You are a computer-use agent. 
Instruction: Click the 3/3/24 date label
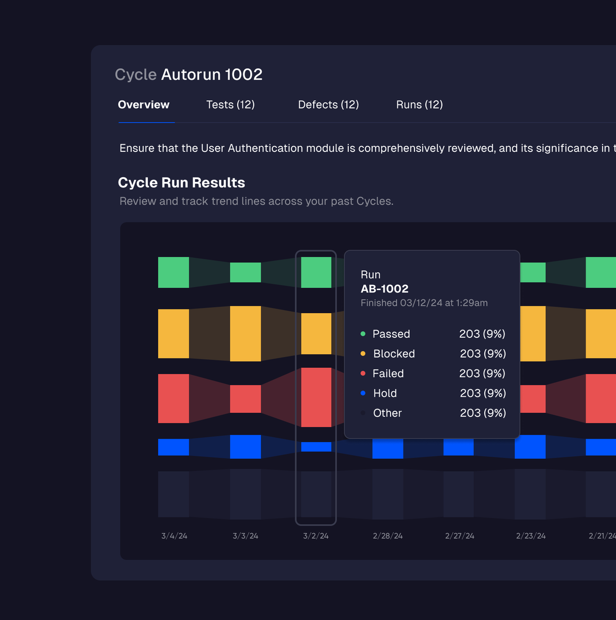click(245, 536)
